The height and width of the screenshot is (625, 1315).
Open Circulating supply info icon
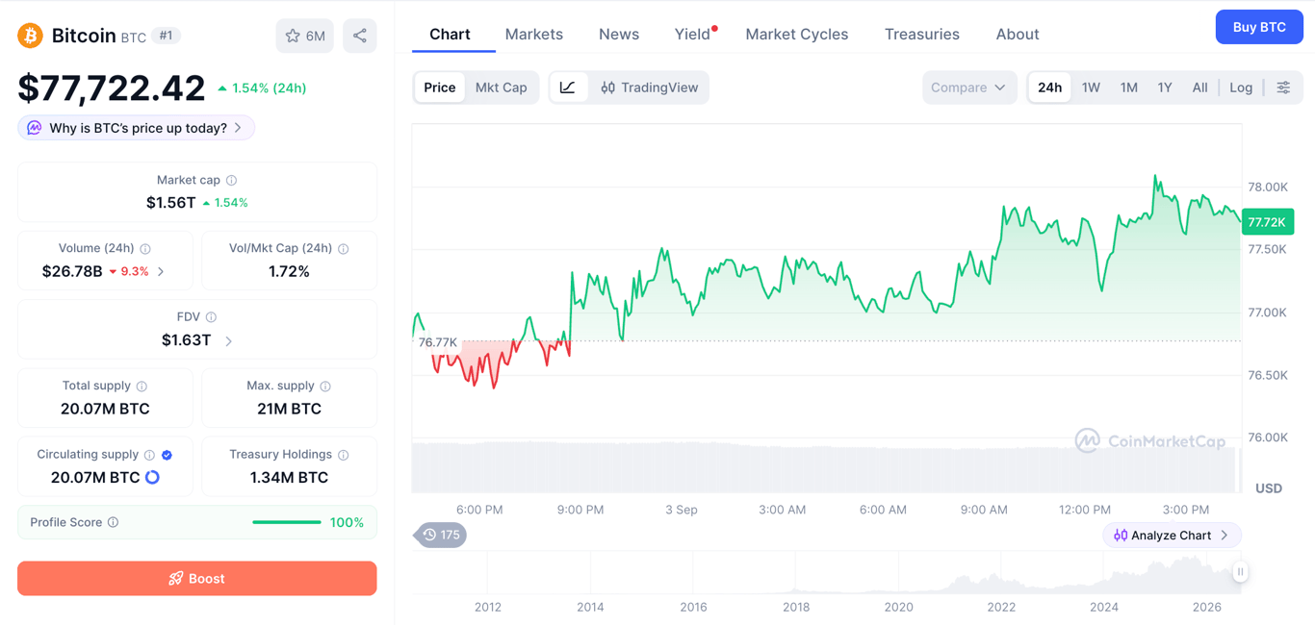pyautogui.click(x=149, y=455)
